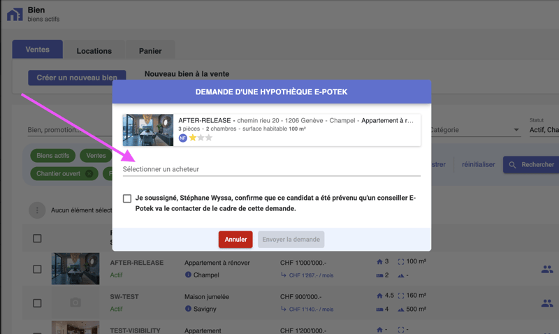Toggle the select-all header checkbox

click(x=37, y=238)
